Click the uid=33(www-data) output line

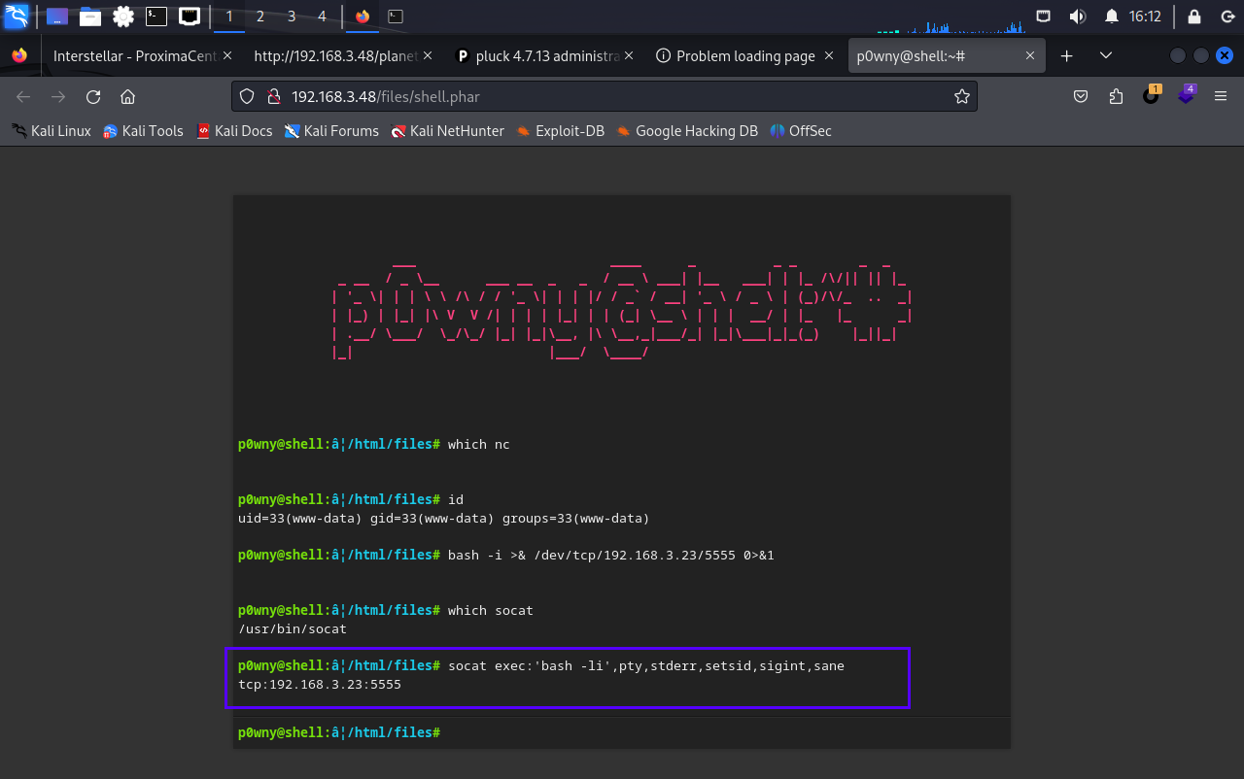point(443,519)
